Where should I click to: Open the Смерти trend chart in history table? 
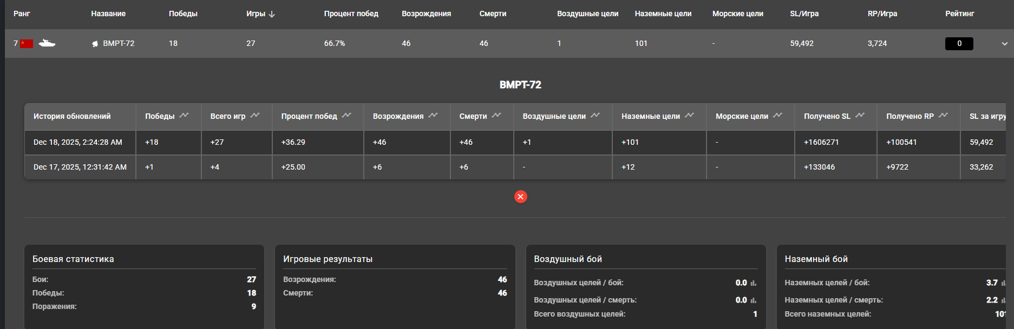click(x=496, y=116)
